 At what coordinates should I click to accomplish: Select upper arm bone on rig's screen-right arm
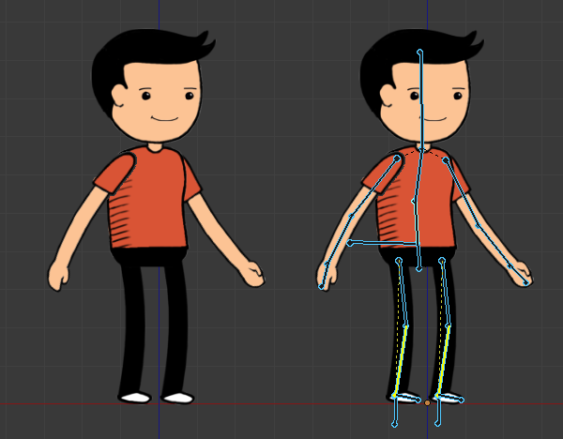click(x=462, y=192)
